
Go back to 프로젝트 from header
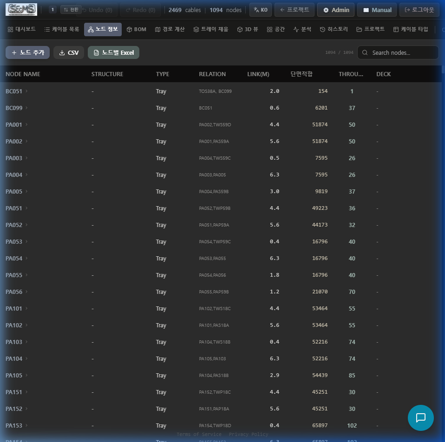[x=294, y=10]
